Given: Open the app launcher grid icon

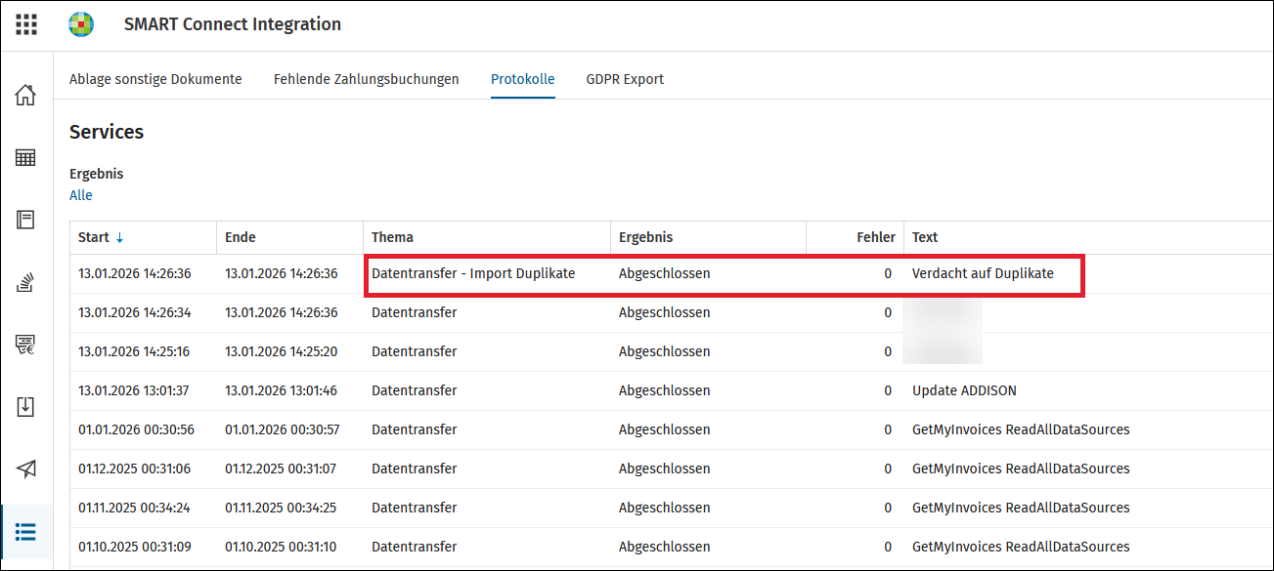Looking at the screenshot, I should pos(26,24).
